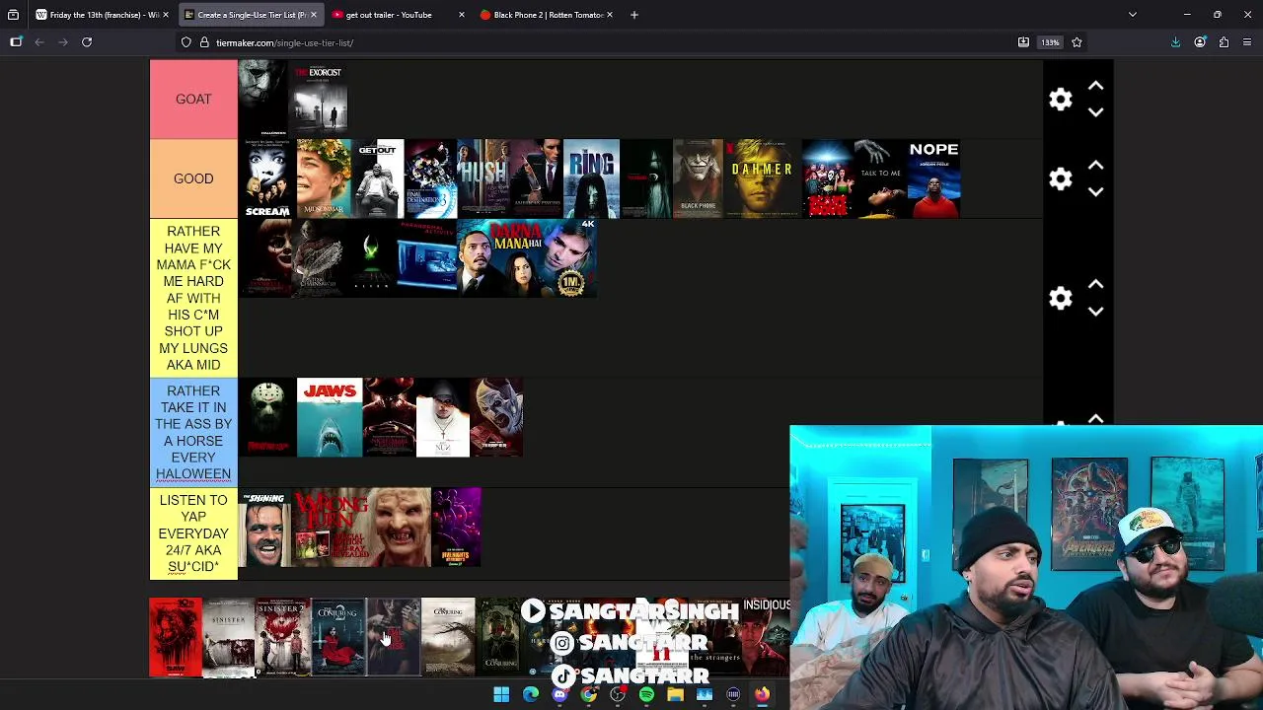Move the MID tier row up
Viewport: 1263px width, 710px height.
[1095, 285]
